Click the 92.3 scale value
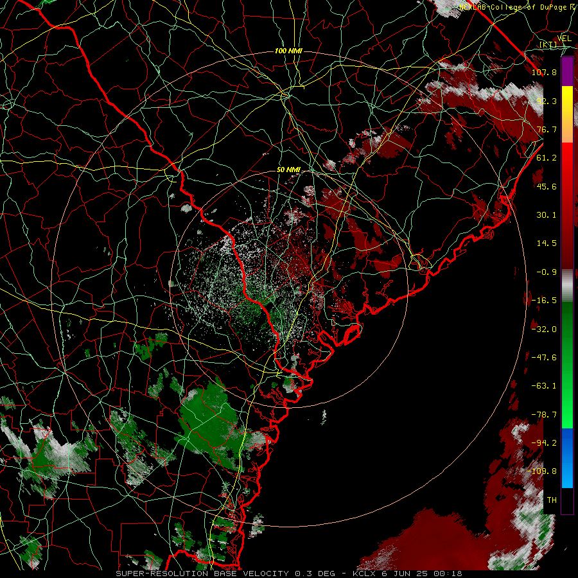Screen dimensions: 578x578 (x=547, y=101)
